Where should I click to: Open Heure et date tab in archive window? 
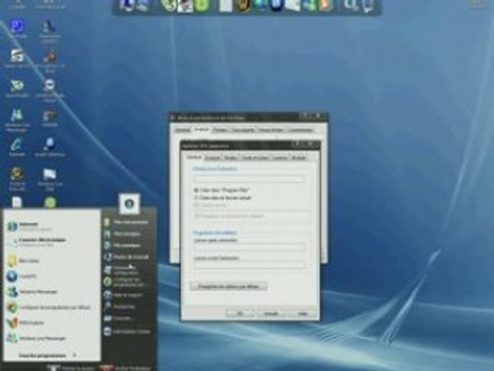pyautogui.click(x=272, y=130)
